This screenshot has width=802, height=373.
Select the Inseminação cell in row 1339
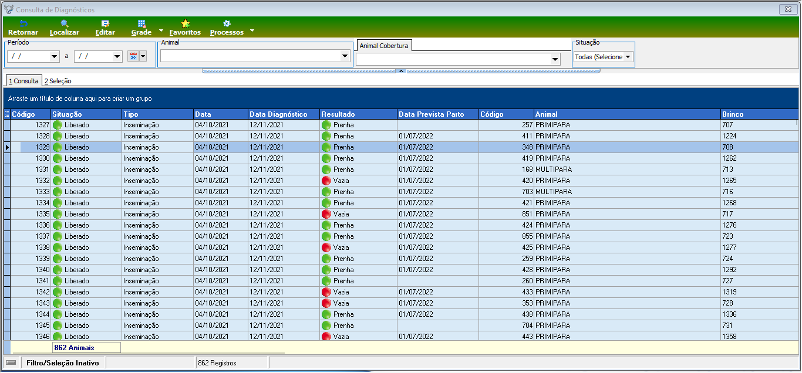[157, 259]
